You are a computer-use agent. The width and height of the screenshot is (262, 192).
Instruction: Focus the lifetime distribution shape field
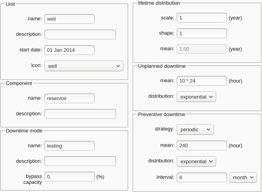pos(202,33)
